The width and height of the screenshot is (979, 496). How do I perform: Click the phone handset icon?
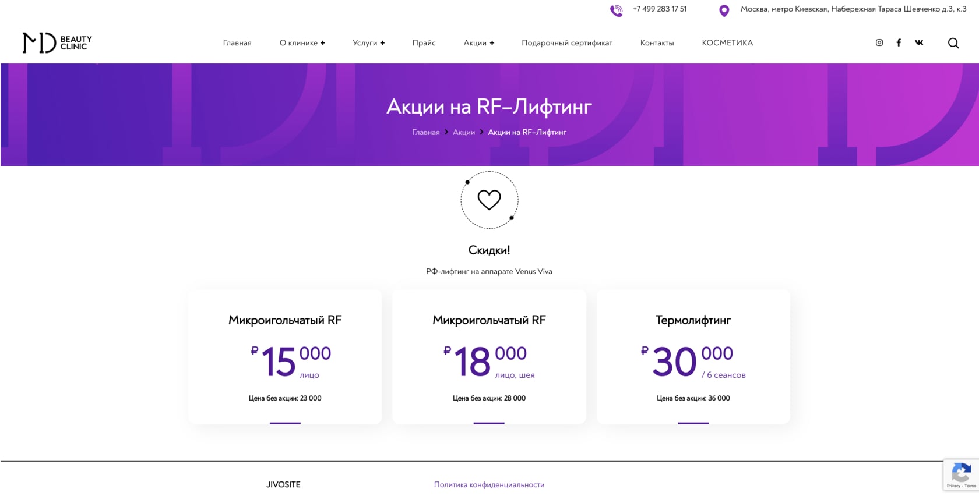click(x=616, y=10)
